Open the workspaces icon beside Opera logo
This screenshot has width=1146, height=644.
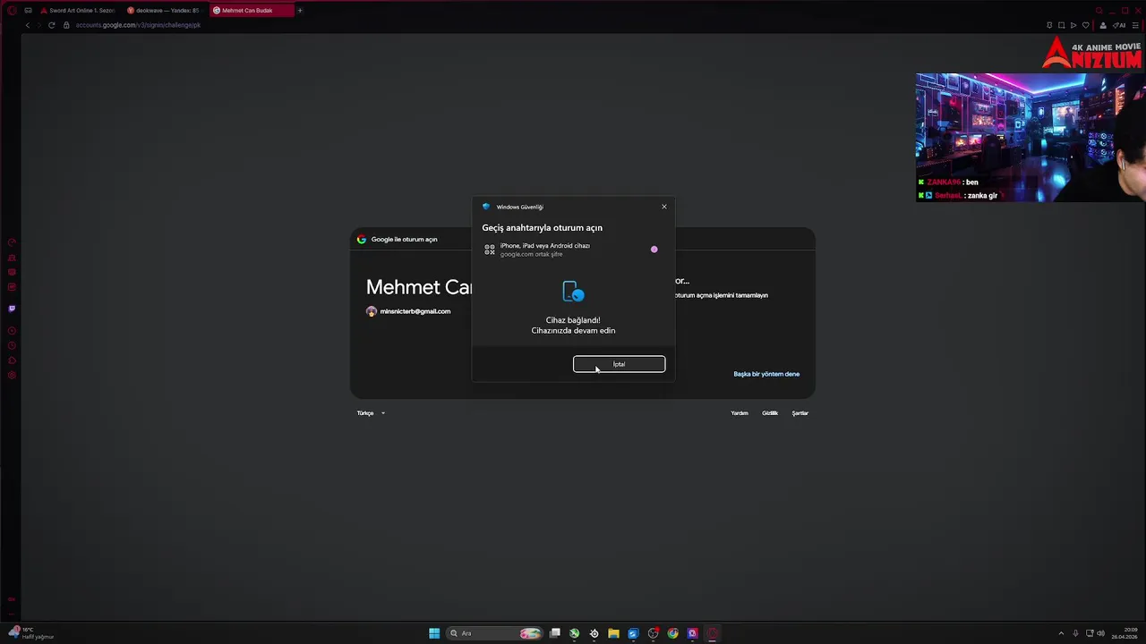[x=29, y=11]
